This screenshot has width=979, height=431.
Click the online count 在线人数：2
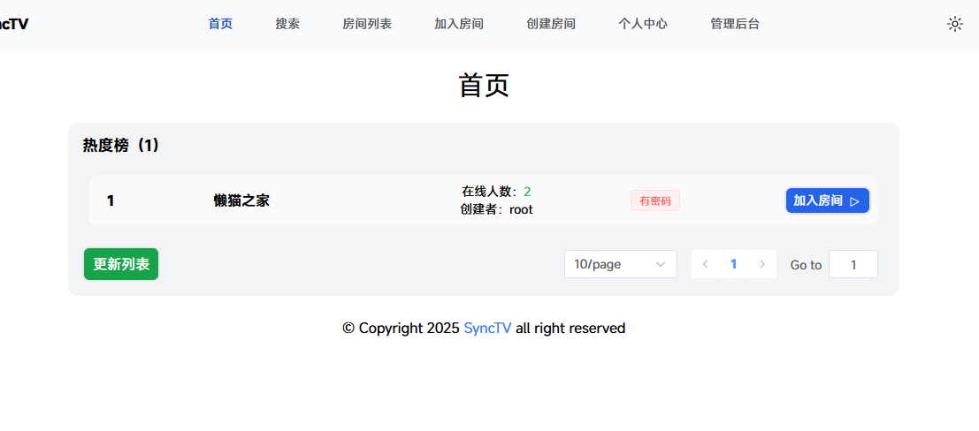pos(496,192)
